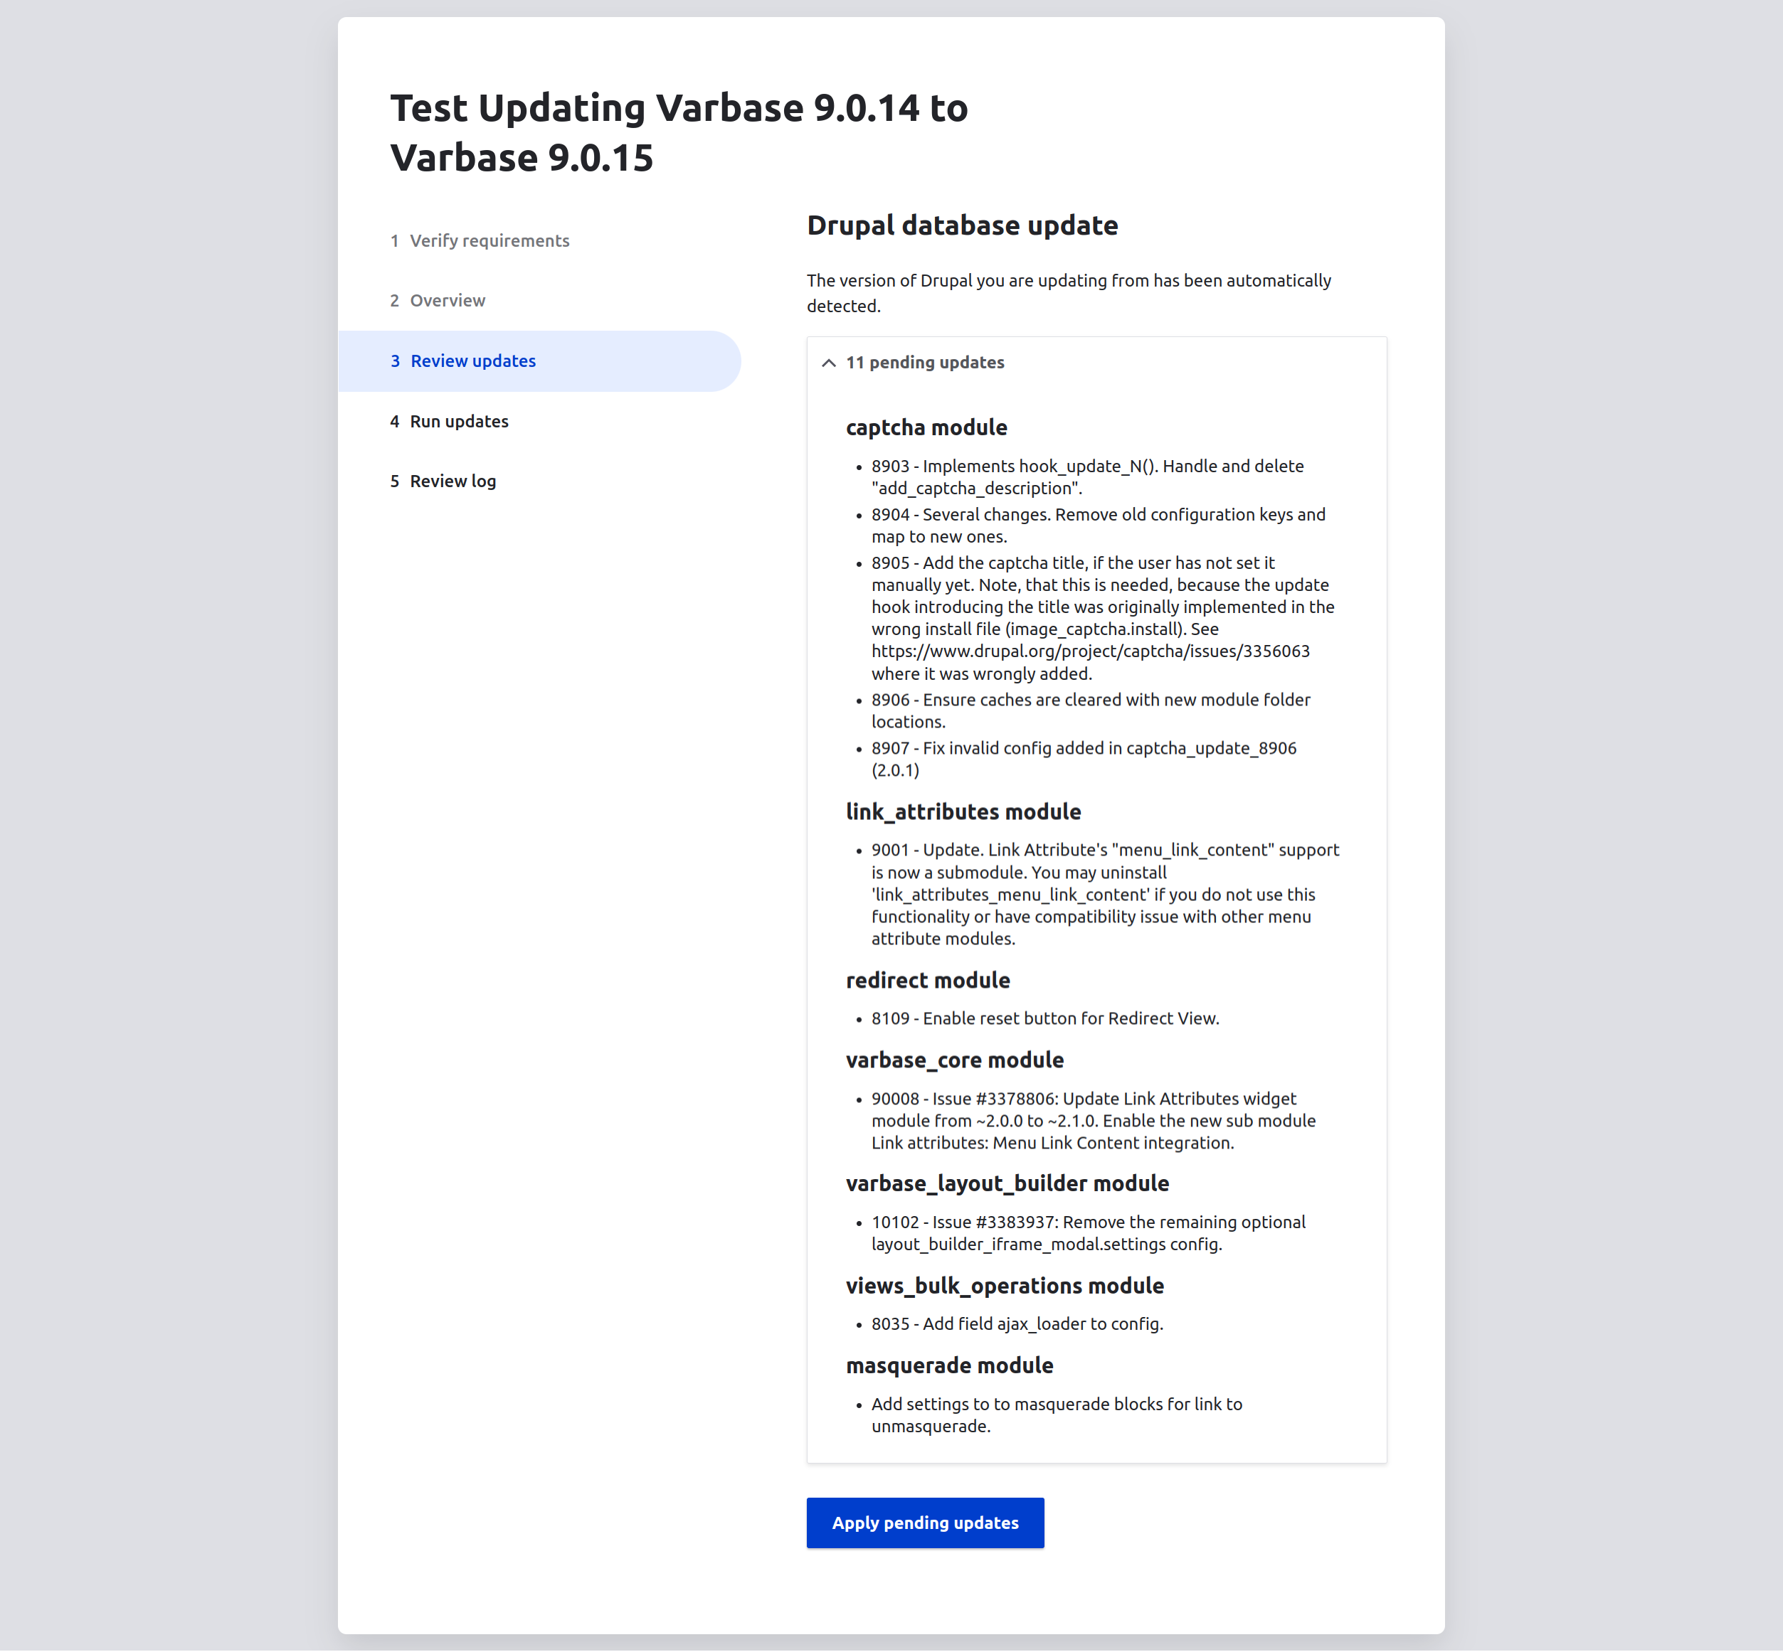Click the captcha module heading
This screenshot has width=1783, height=1652.
click(x=926, y=428)
